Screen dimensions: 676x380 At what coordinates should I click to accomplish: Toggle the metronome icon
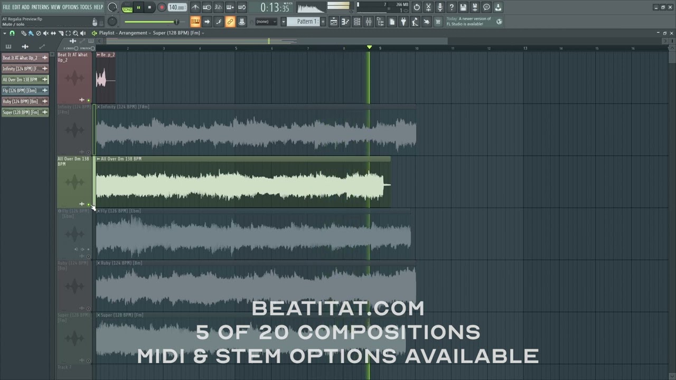195,7
